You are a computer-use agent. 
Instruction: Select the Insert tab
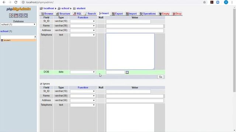(x=104, y=14)
